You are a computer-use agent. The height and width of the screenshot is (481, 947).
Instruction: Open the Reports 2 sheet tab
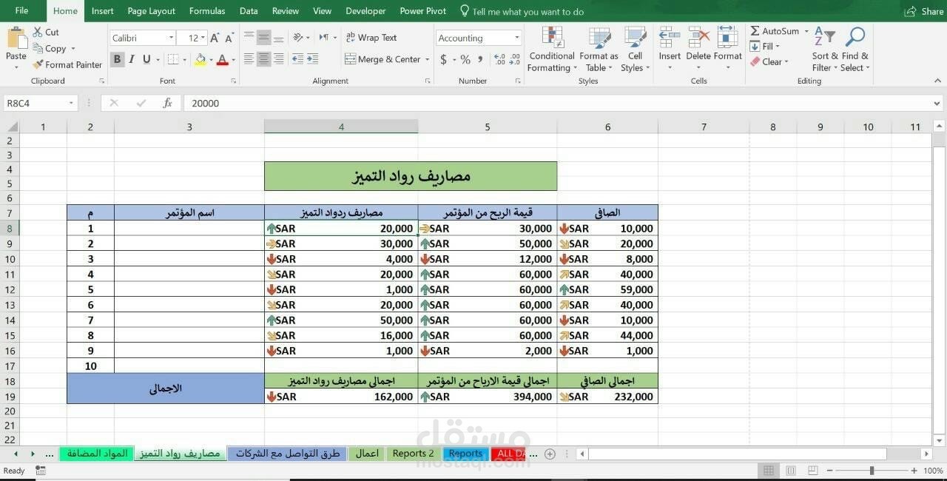tap(412, 454)
